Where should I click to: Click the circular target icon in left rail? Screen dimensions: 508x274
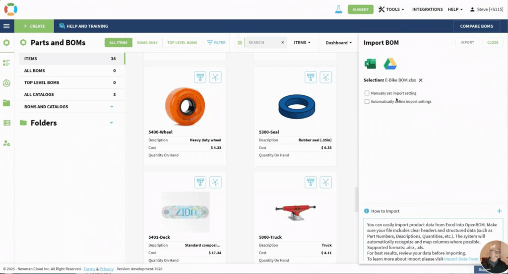[6, 83]
